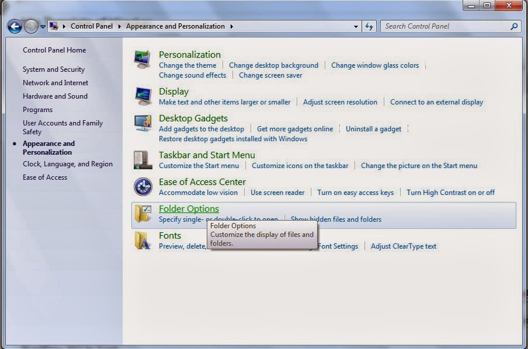Click Get more gadgets online
Screen dimensions: 528x349
(x=295, y=129)
